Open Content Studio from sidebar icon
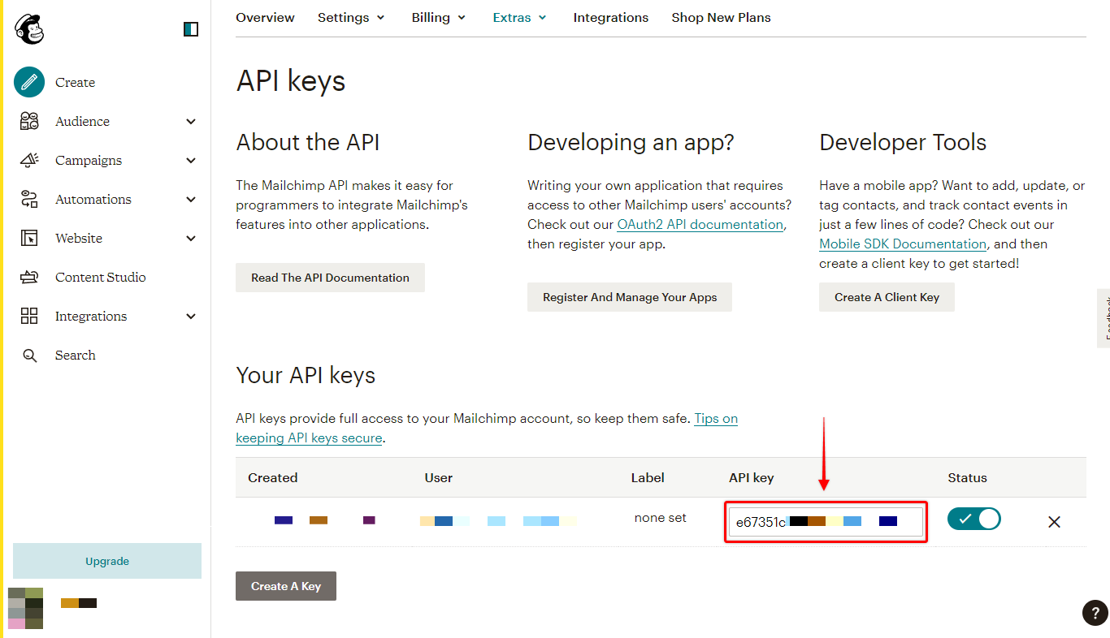Screen dimensions: 1110x638 29,278
